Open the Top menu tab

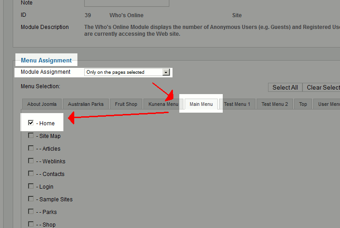303,104
